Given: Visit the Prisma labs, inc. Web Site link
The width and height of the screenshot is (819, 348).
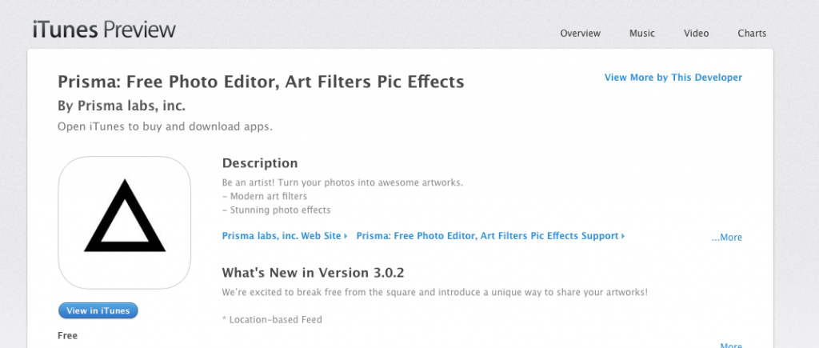Looking at the screenshot, I should coord(282,236).
